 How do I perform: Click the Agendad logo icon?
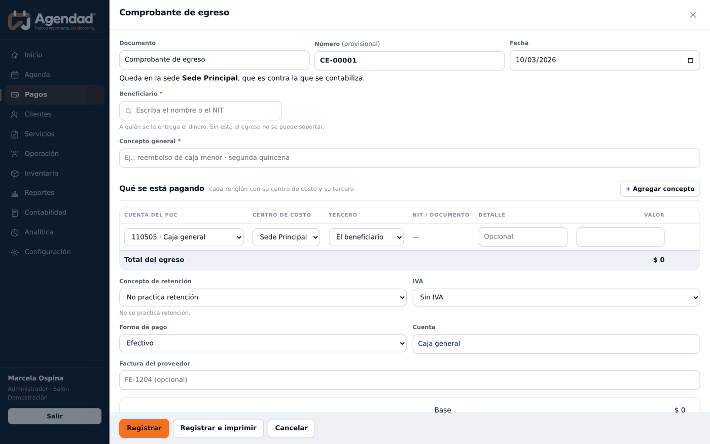pyautogui.click(x=19, y=20)
